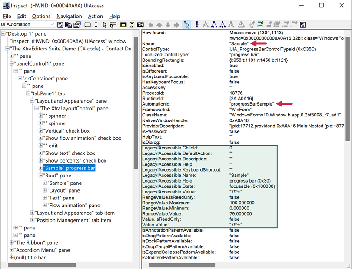The height and width of the screenshot is (269, 352).
Task: Click the Watch Caret toolbar icon
Action: click(96, 24)
